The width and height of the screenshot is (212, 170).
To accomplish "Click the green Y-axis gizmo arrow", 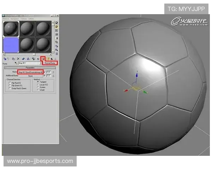I will pos(145,92).
